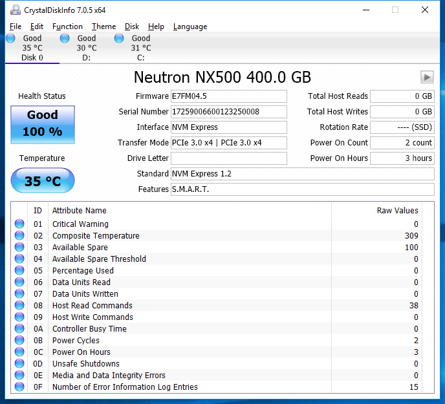Click the Good 100% health status button

43,123
